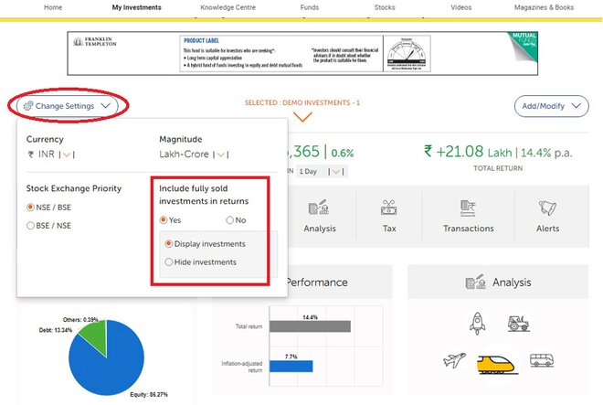This screenshot has width=603, height=405.
Task: Expand the Change Settings dropdown
Action: (x=69, y=106)
